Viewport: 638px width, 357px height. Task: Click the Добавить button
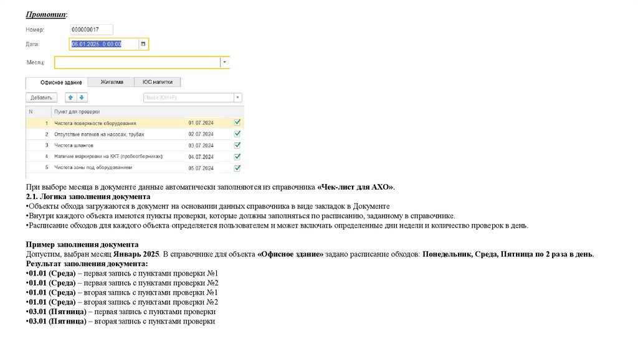[x=42, y=98]
